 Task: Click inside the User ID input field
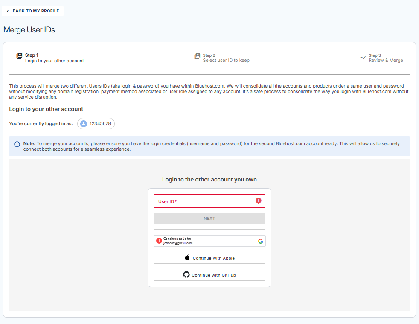click(x=201, y=201)
